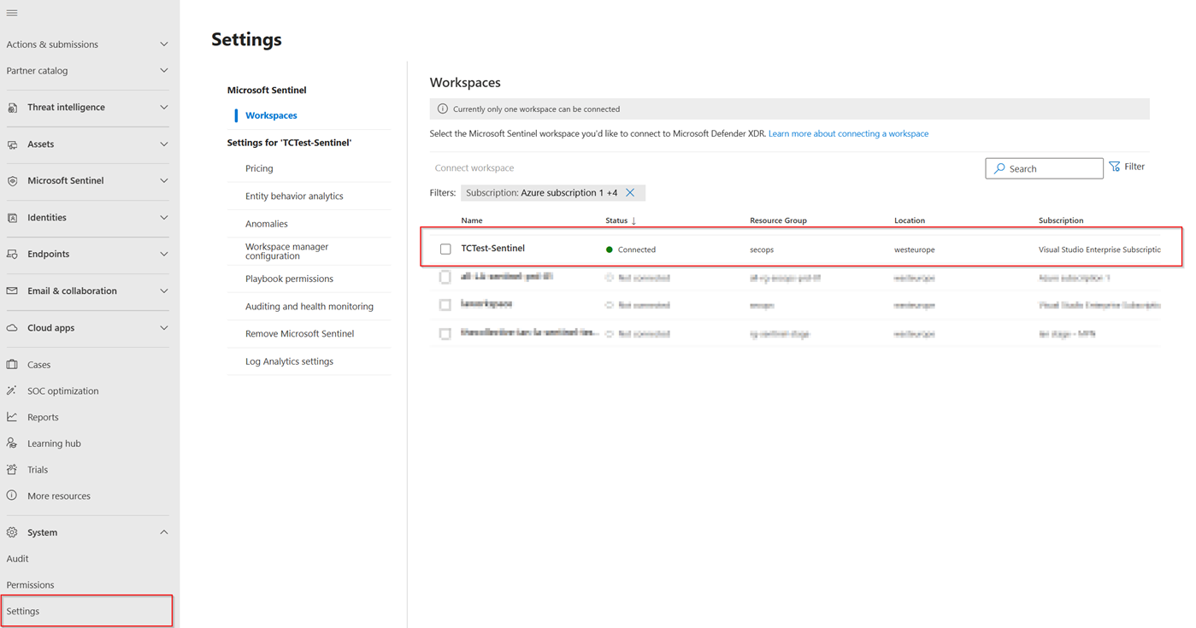Click the Filter funnel icon
This screenshot has height=628, width=1196.
click(1115, 167)
